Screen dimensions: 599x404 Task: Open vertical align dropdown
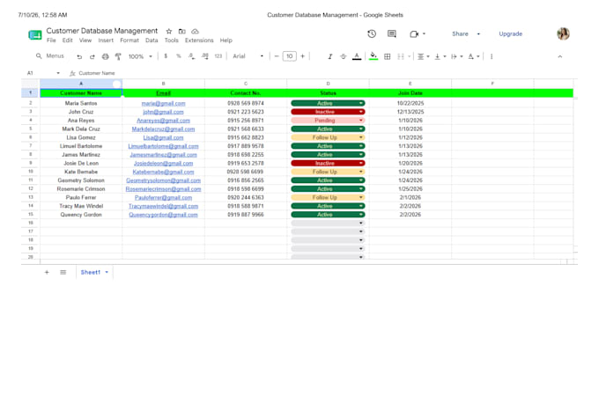pyautogui.click(x=440, y=56)
